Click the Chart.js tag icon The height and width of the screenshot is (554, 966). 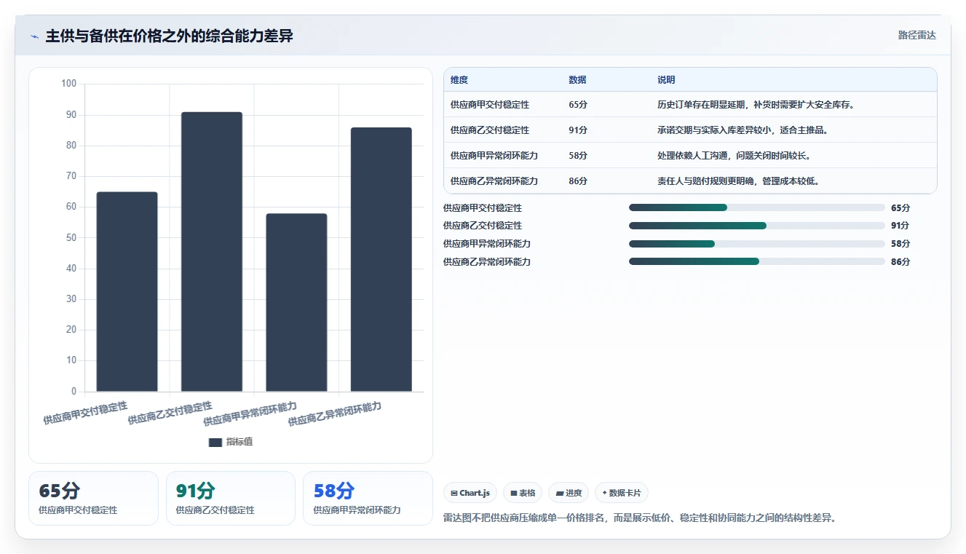(454, 493)
